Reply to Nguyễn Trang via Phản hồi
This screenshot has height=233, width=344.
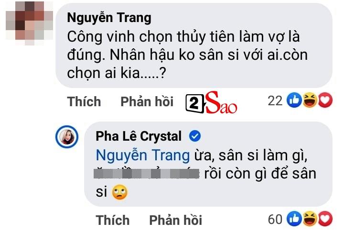coord(147,102)
